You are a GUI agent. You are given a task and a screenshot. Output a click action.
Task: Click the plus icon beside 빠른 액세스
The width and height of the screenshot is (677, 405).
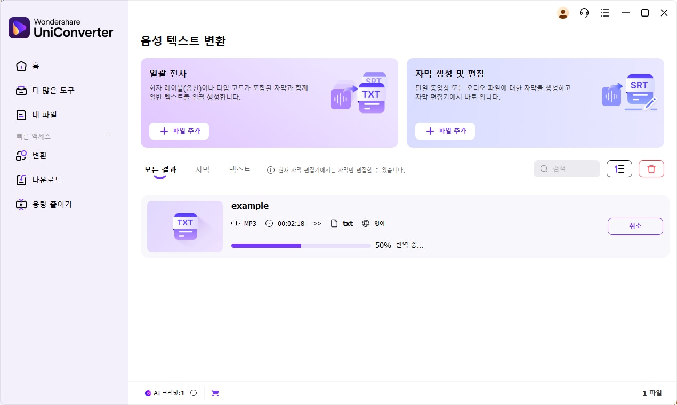click(108, 136)
